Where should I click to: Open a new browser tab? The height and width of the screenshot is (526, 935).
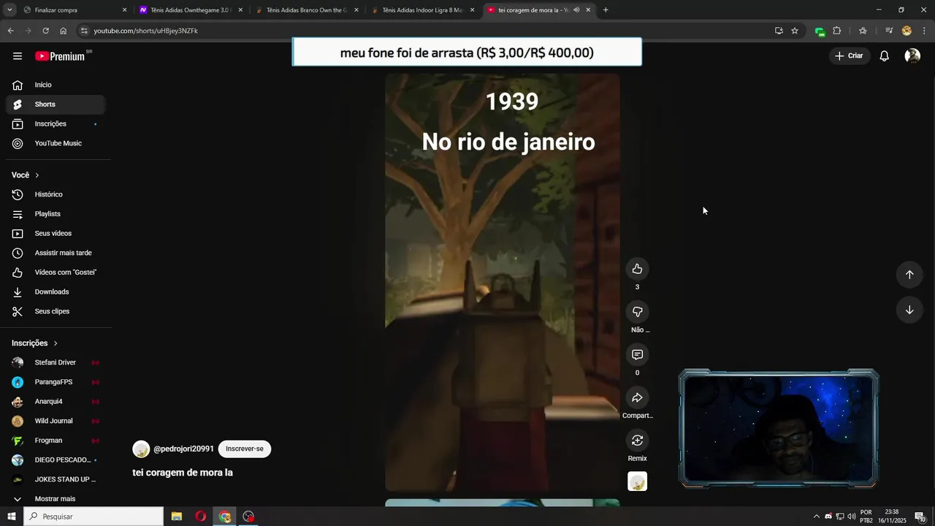pos(606,10)
